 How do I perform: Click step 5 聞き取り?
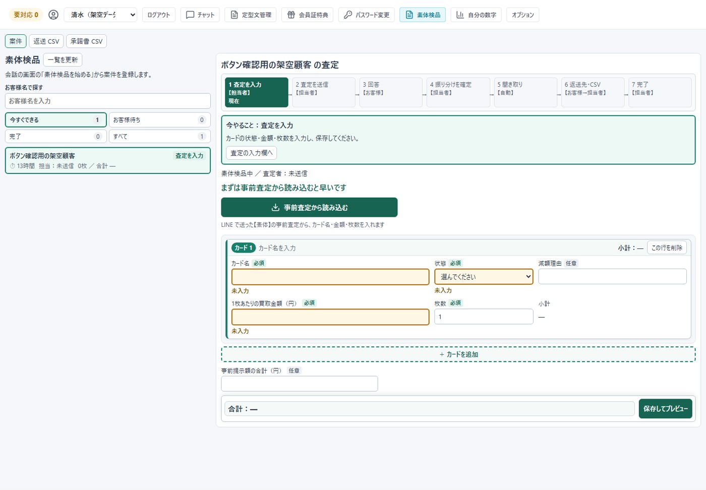tap(525, 92)
